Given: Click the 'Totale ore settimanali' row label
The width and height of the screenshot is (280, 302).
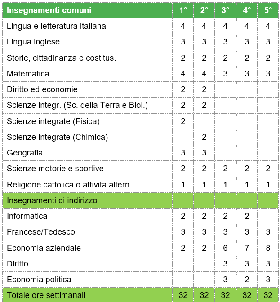Looking at the screenshot, I should click(x=46, y=295).
